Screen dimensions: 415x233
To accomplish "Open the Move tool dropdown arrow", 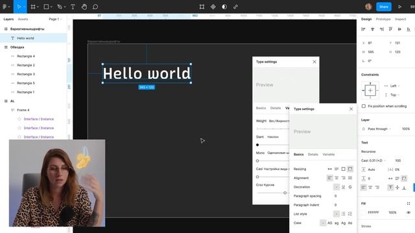I will (x=24, y=7).
